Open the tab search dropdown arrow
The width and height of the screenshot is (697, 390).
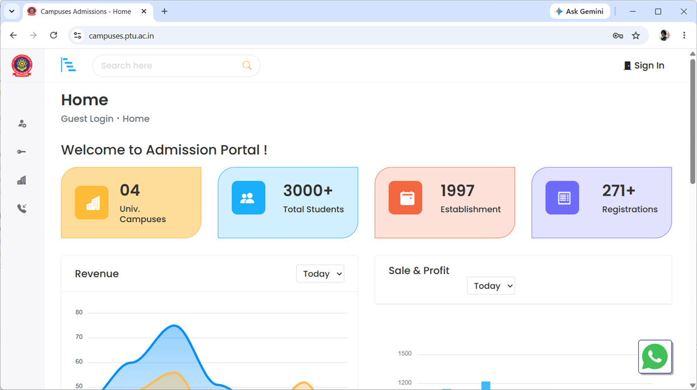(x=12, y=11)
